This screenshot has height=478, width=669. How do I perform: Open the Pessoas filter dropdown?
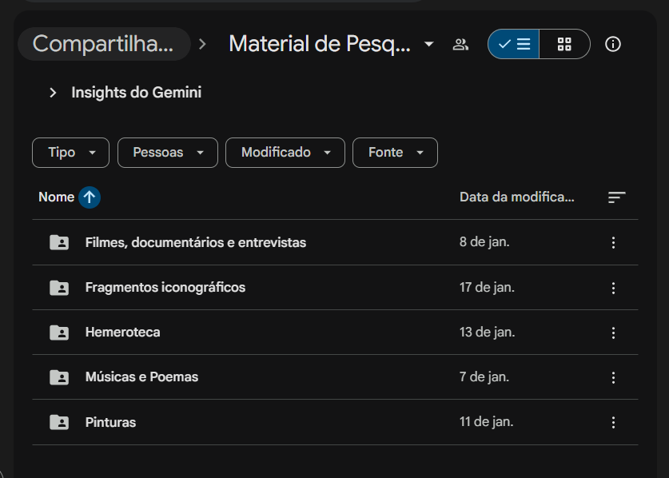tap(168, 153)
